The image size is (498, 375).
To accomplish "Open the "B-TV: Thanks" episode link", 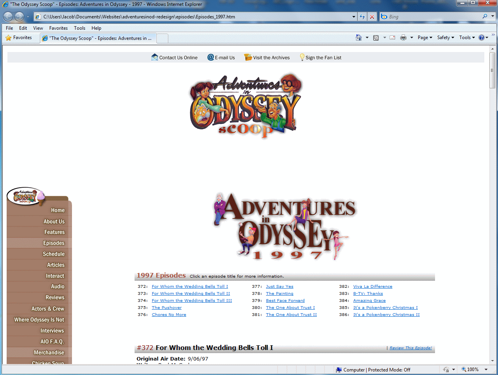I will [x=368, y=294].
